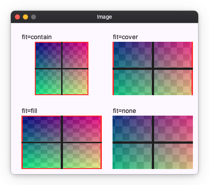Click the crosshair center of fit=cover image
This screenshot has width=209, height=185.
[153, 68]
